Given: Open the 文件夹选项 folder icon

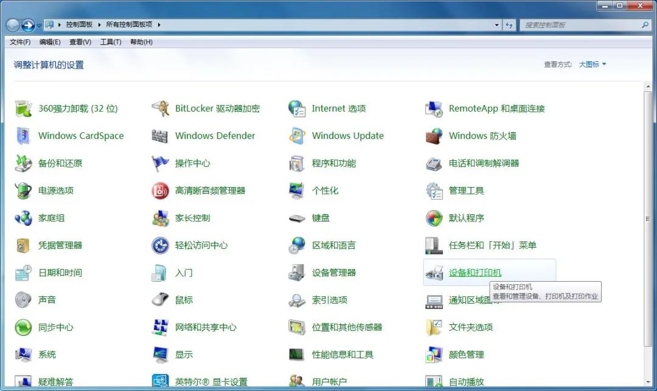Looking at the screenshot, I should [x=434, y=327].
